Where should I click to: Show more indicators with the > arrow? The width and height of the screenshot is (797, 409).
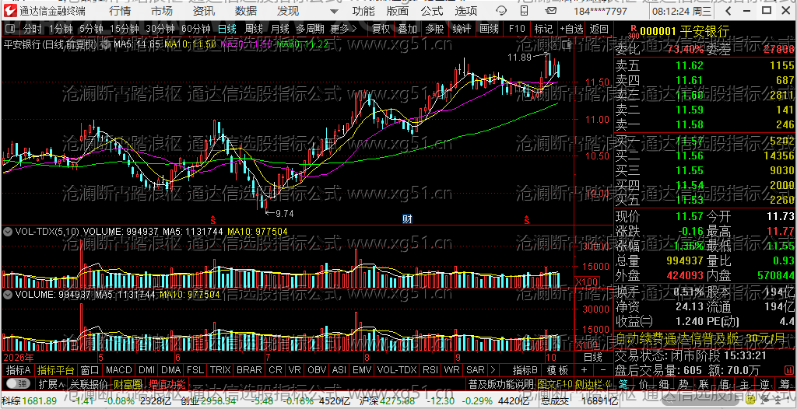pos(493,370)
